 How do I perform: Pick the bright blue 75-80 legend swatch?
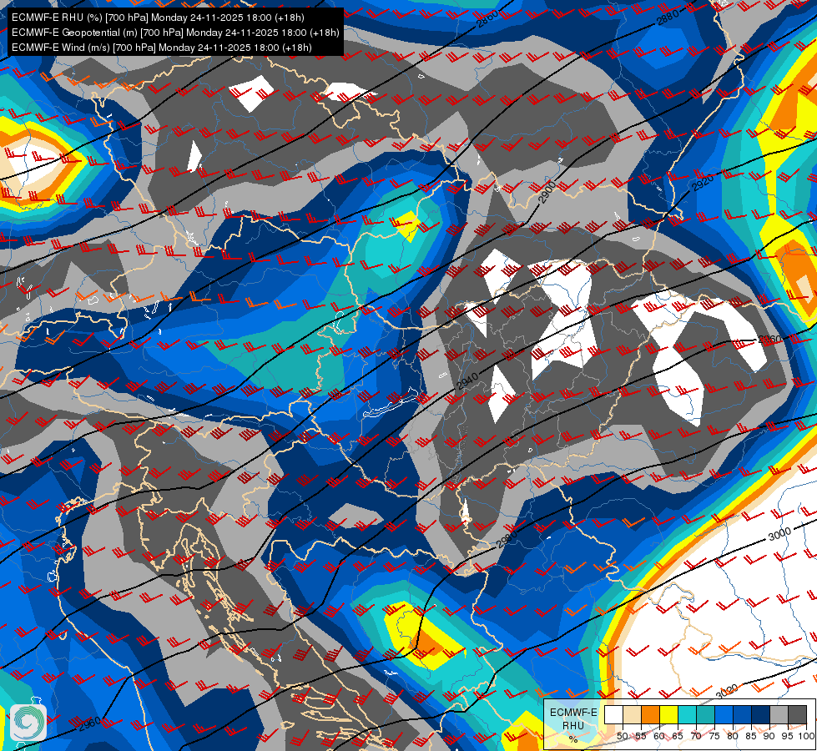click(724, 715)
